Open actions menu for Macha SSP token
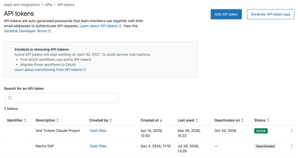Screen dimensions: 298x158 (x=291, y=146)
